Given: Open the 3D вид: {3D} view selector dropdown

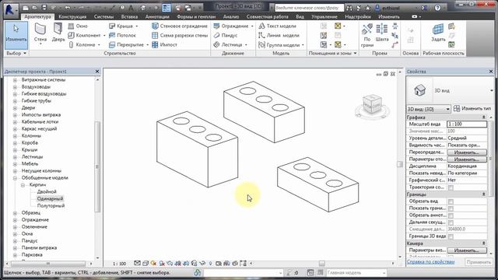Looking at the screenshot, I should point(447,109).
